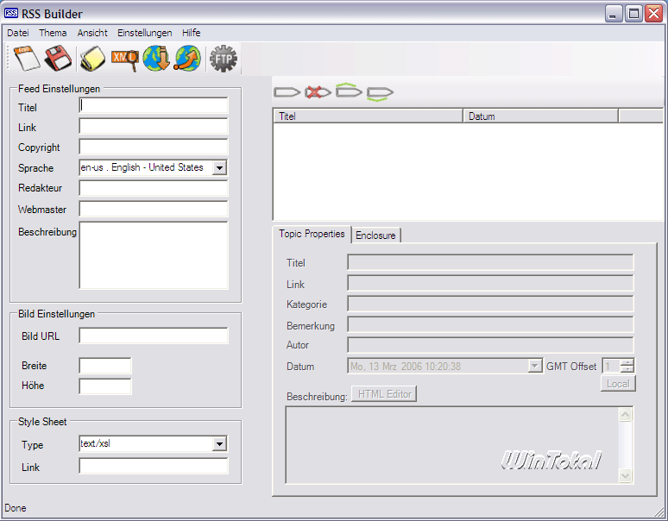Click the Breite input field
The height and width of the screenshot is (521, 668).
click(105, 366)
